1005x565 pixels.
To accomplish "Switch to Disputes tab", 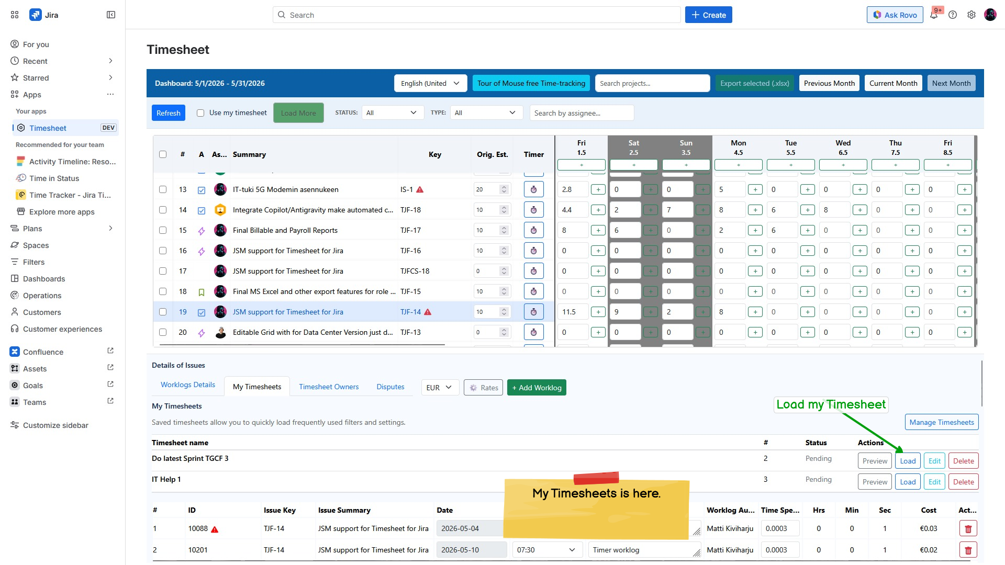I will [x=390, y=387].
